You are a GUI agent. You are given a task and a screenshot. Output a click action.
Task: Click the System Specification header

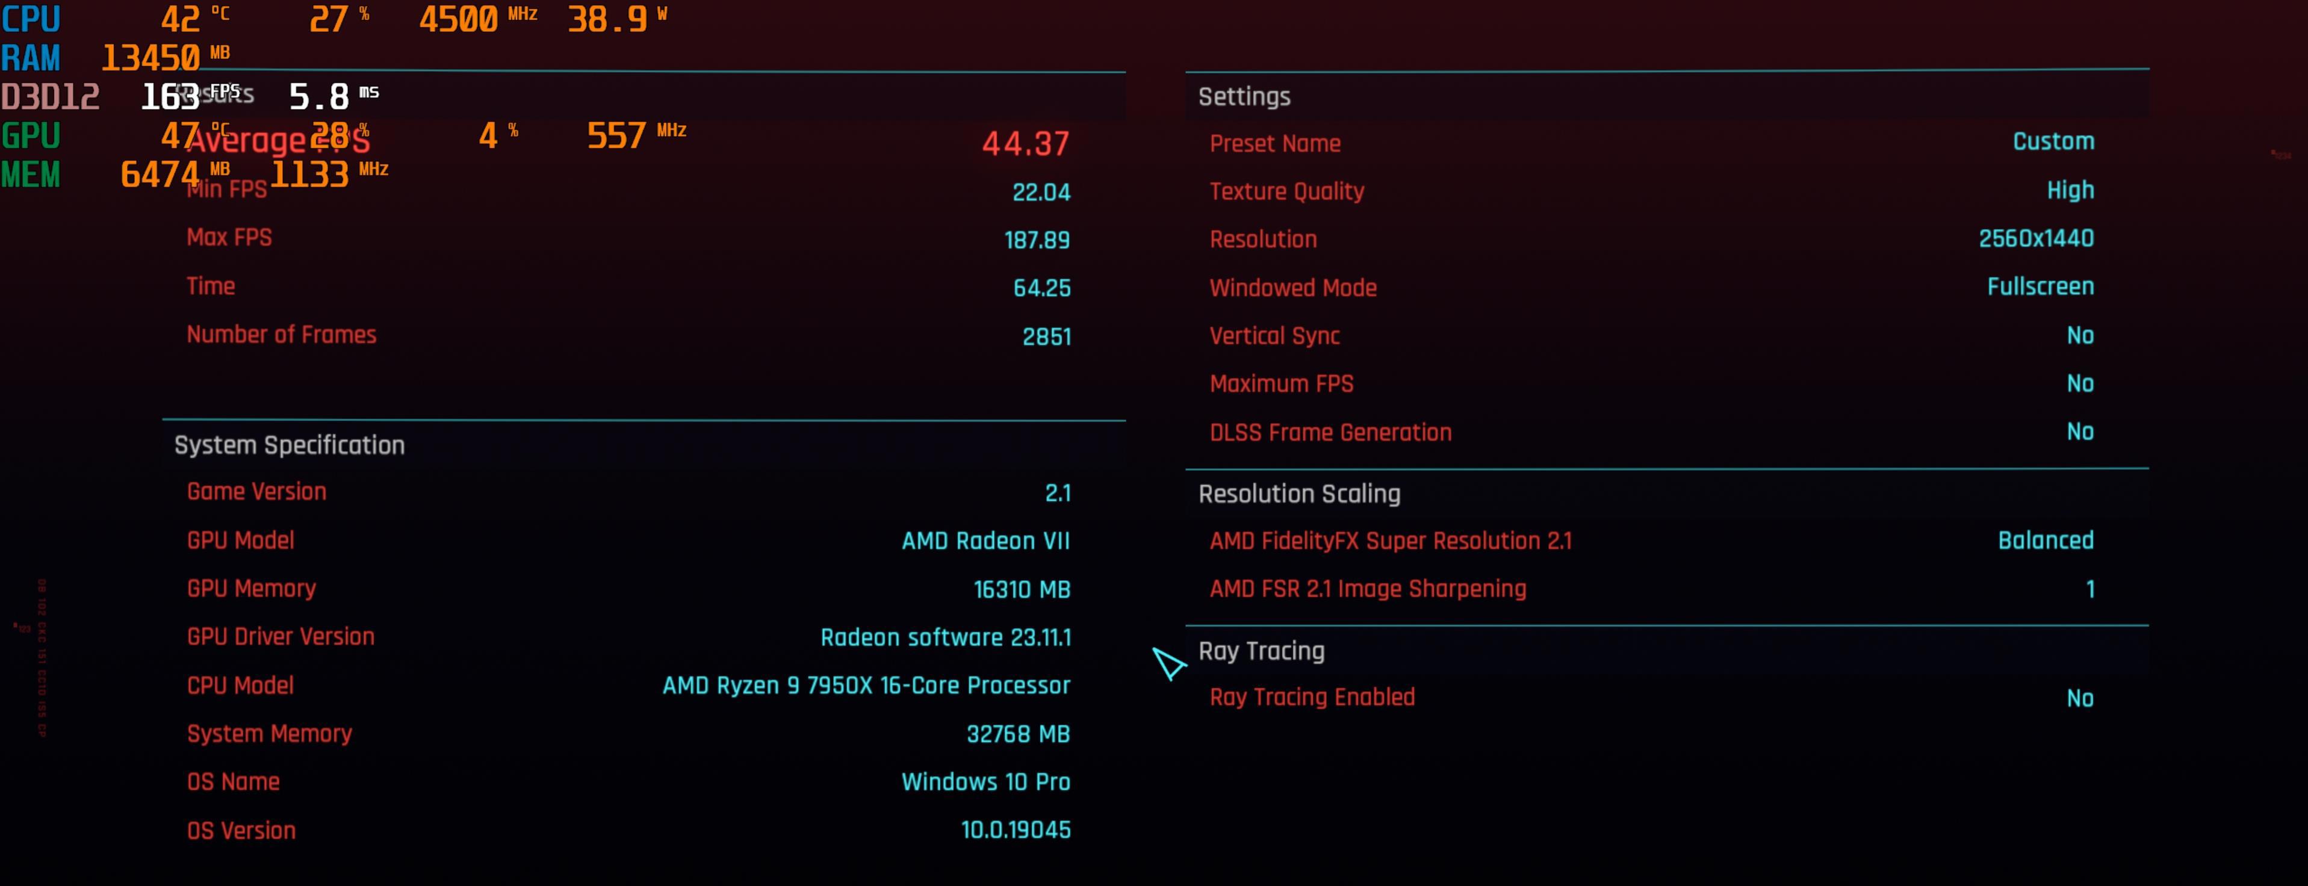click(x=290, y=445)
